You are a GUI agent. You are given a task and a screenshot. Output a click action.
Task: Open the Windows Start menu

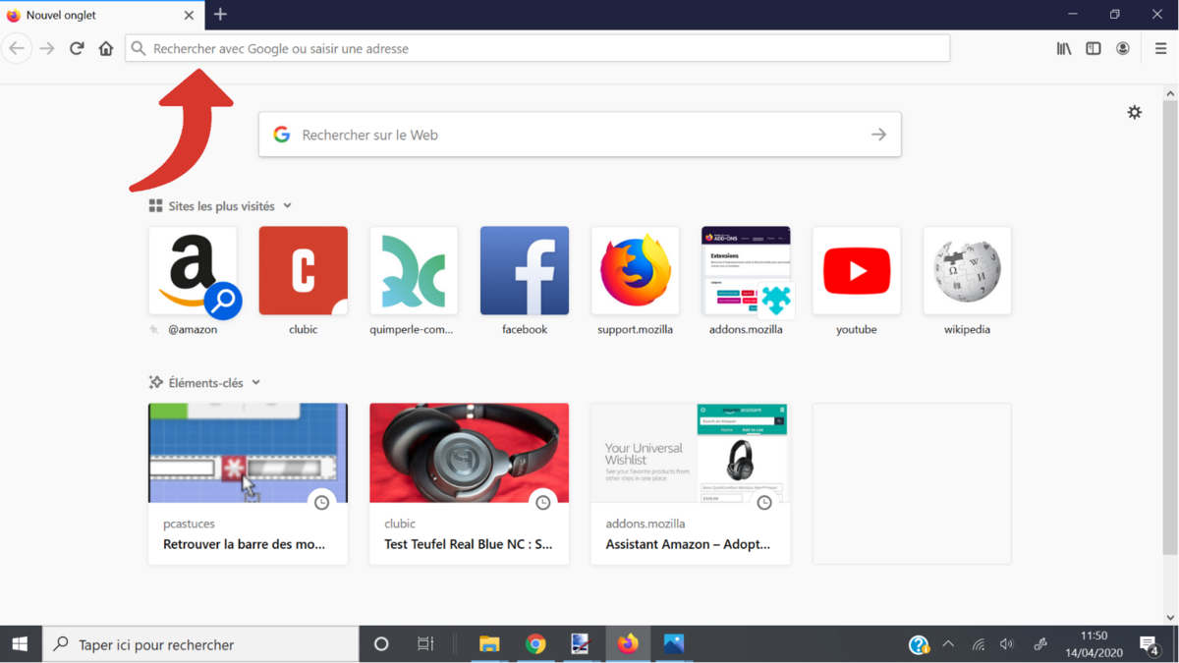pos(20,644)
